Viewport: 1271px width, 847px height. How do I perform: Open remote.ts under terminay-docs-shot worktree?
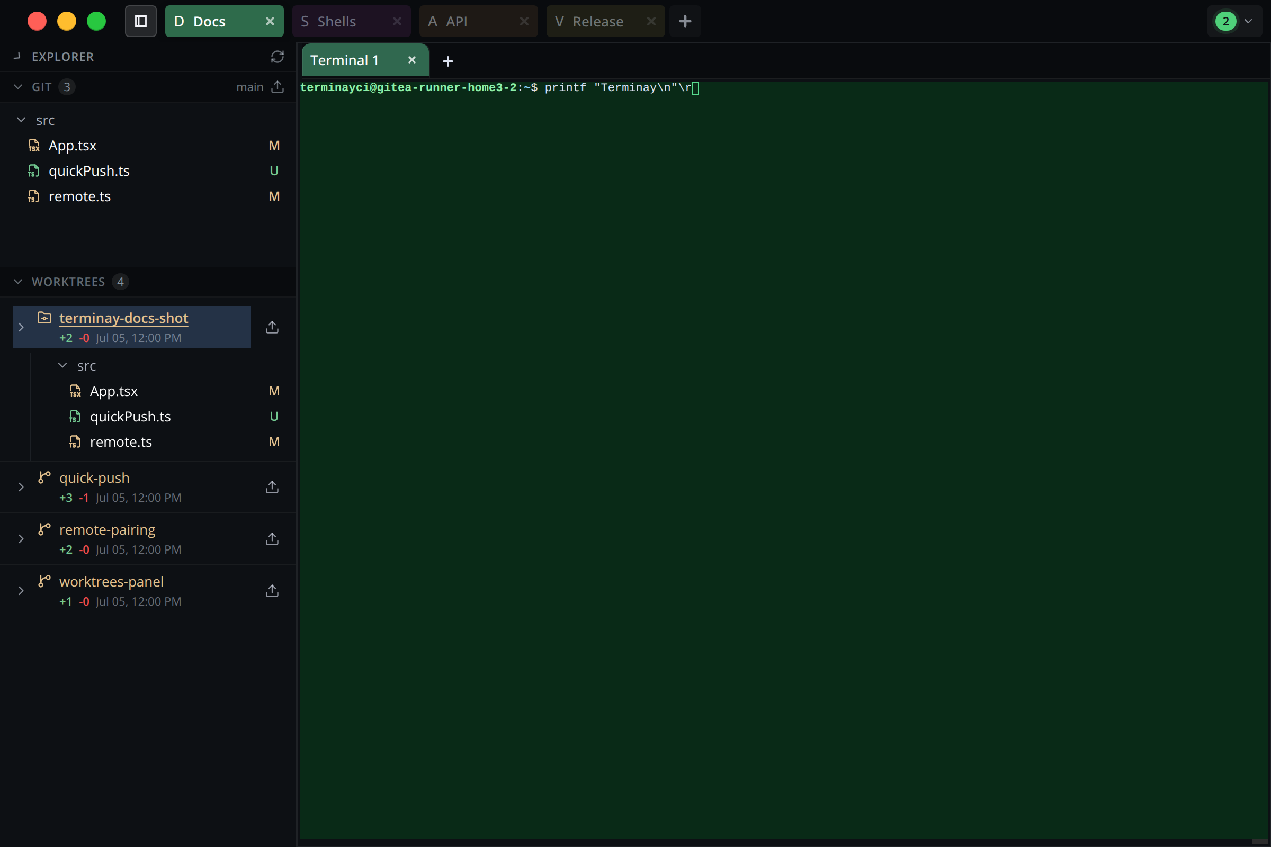click(x=121, y=442)
